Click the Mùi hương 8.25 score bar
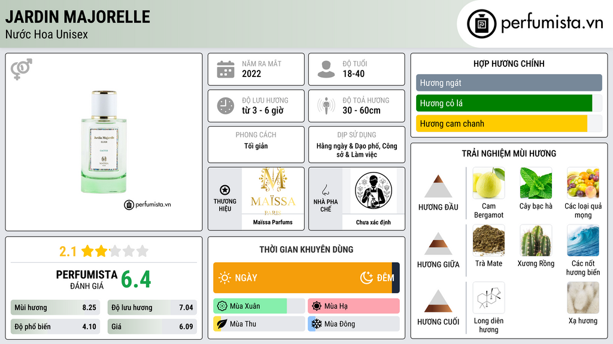This screenshot has width=613, height=344. (x=56, y=308)
